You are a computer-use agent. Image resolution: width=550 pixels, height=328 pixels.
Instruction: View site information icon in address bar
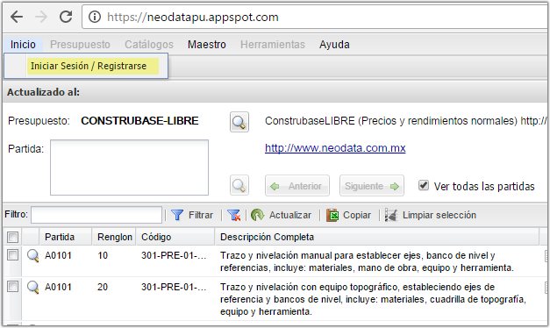tap(95, 17)
